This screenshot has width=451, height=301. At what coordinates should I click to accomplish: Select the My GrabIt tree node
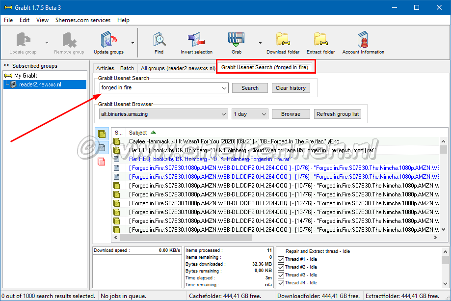point(26,76)
